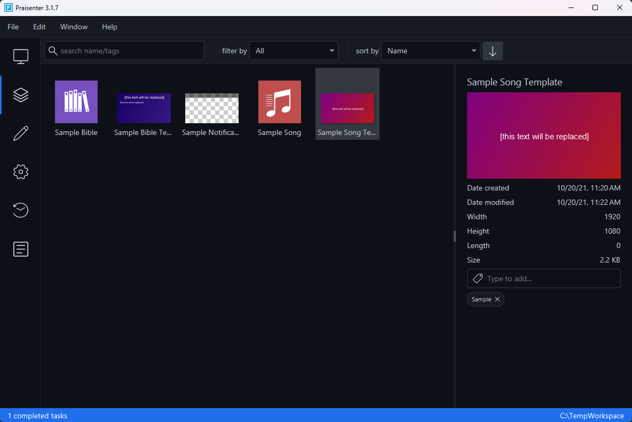
Task: Toggle the sort direction arrow button
Action: coord(492,51)
